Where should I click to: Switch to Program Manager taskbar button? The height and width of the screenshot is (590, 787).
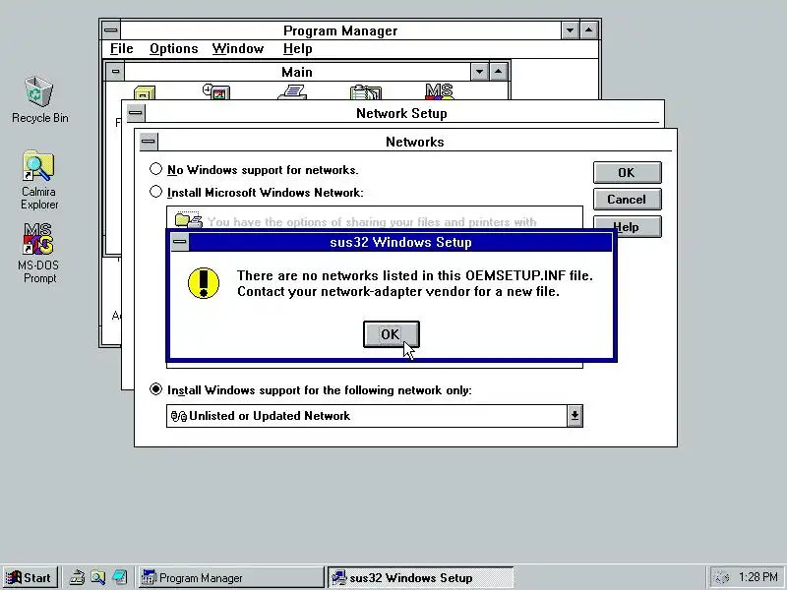pyautogui.click(x=231, y=578)
